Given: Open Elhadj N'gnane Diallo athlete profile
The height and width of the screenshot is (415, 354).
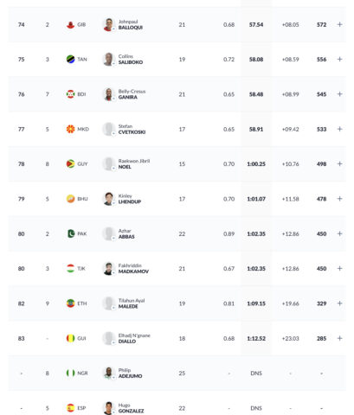Looking at the screenshot, I should pyautogui.click(x=134, y=338).
